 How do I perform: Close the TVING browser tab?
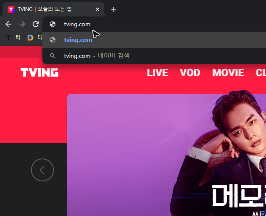click(x=98, y=9)
